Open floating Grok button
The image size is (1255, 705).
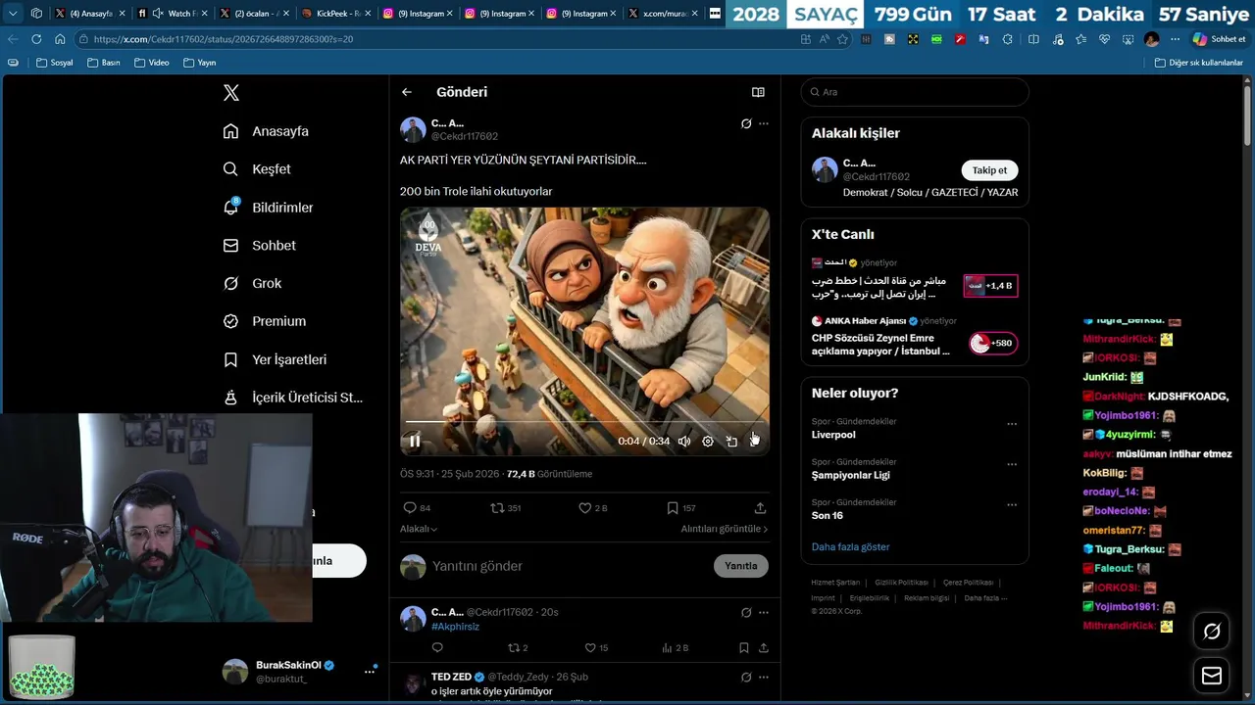1212,632
